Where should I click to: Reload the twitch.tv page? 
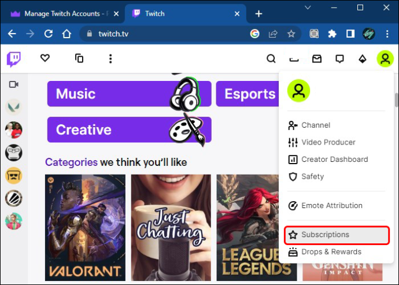click(x=49, y=34)
